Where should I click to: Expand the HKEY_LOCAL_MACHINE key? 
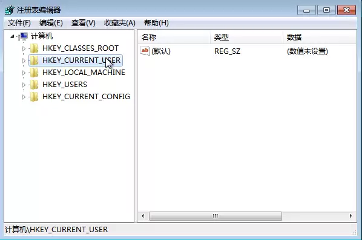[24, 73]
